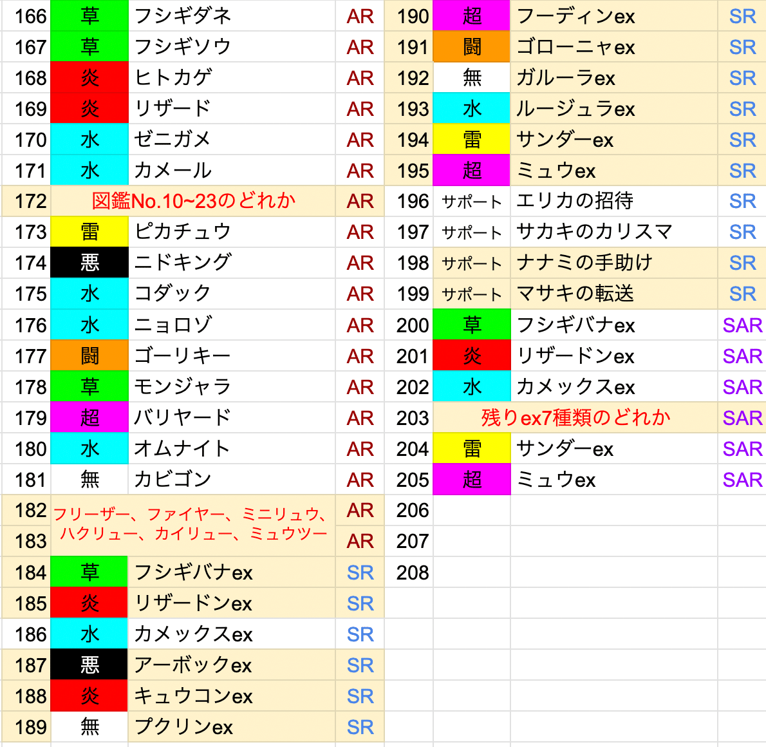766x747 pixels.
Task: Click the red text 図鑑No.10~23のどれか
Action: pos(194,201)
